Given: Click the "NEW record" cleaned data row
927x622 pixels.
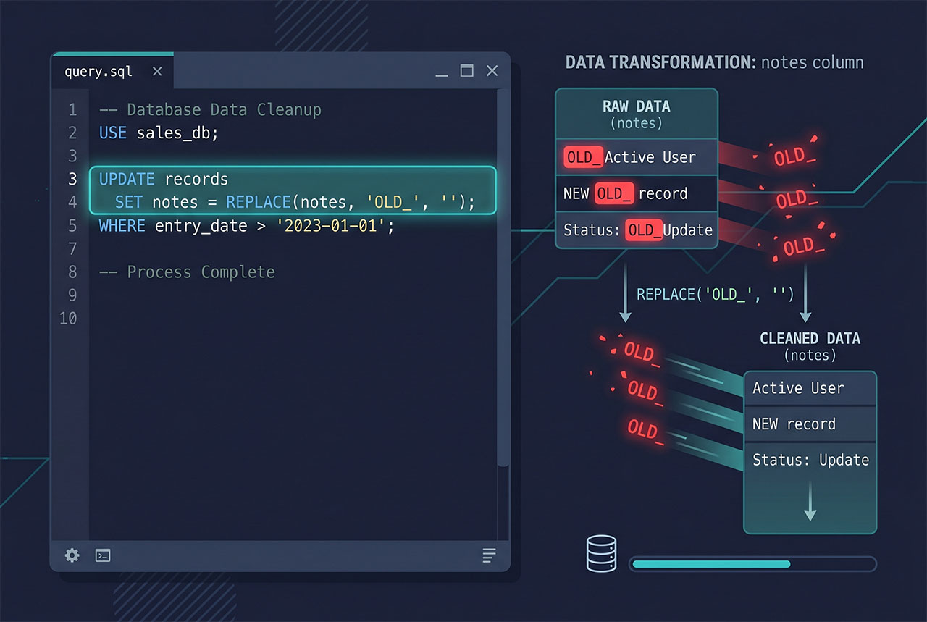Looking at the screenshot, I should tap(810, 424).
